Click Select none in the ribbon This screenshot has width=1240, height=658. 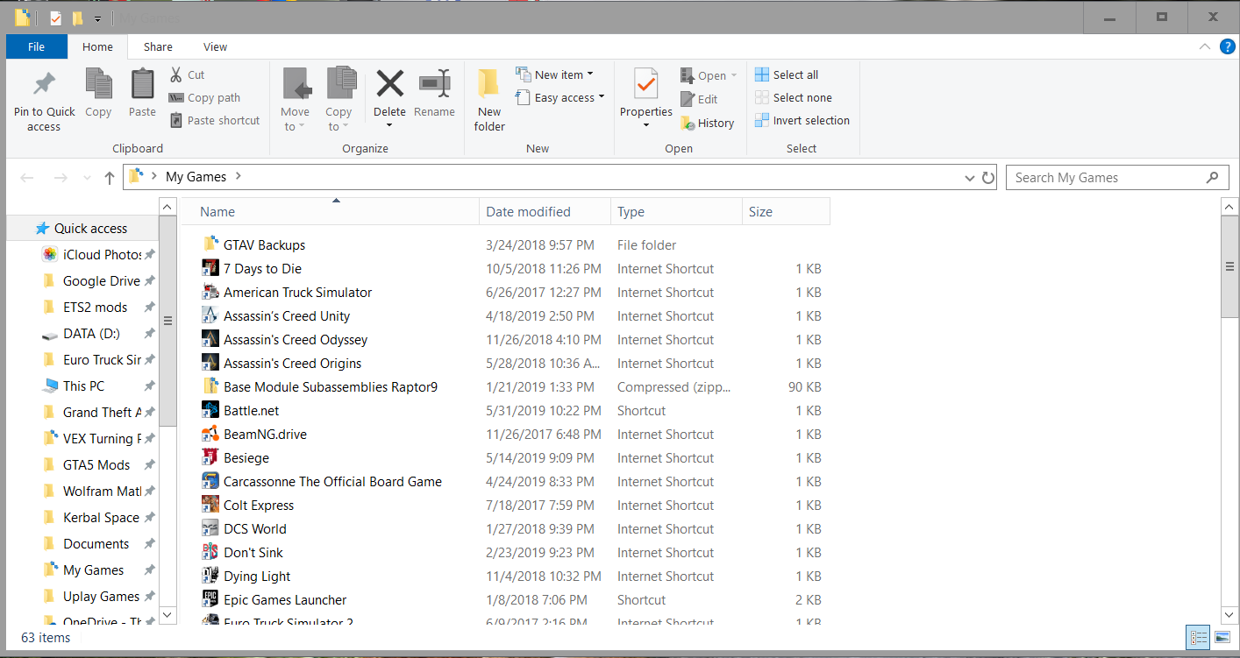[x=794, y=98]
